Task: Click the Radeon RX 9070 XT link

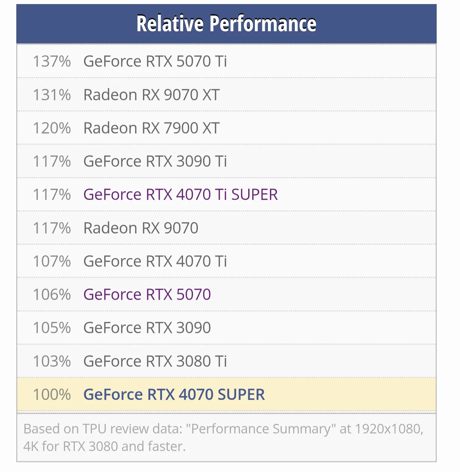Action: [151, 95]
